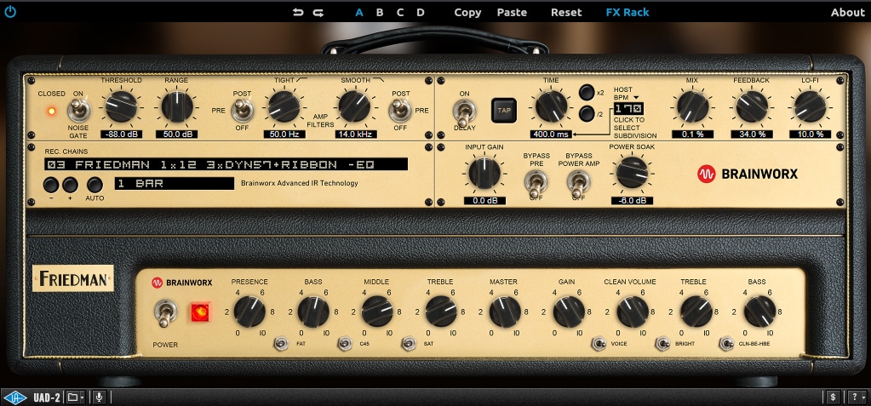
Task: Click the Range knob
Action: pos(176,106)
